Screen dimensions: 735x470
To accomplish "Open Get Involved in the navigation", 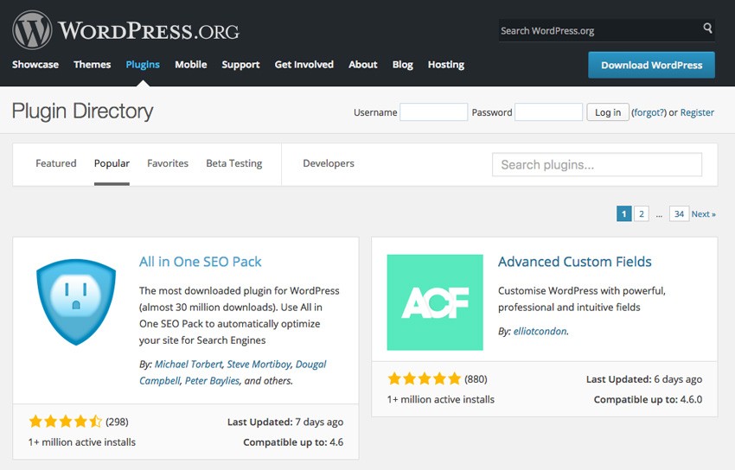I will coord(304,65).
